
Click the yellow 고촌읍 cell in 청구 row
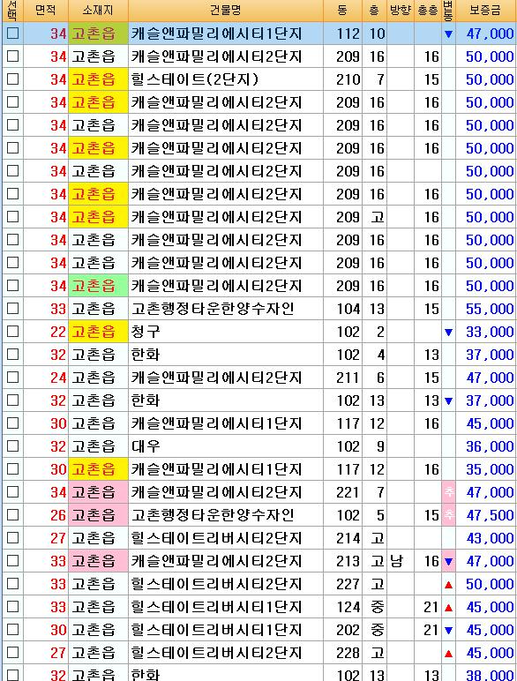[x=98, y=332]
